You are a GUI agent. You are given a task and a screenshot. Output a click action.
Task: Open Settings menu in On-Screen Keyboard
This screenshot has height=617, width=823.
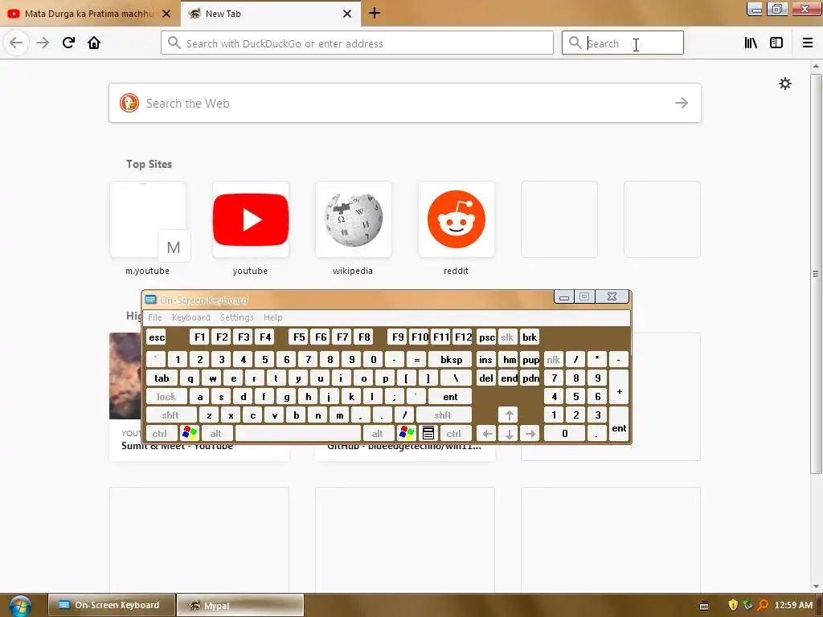pos(237,317)
